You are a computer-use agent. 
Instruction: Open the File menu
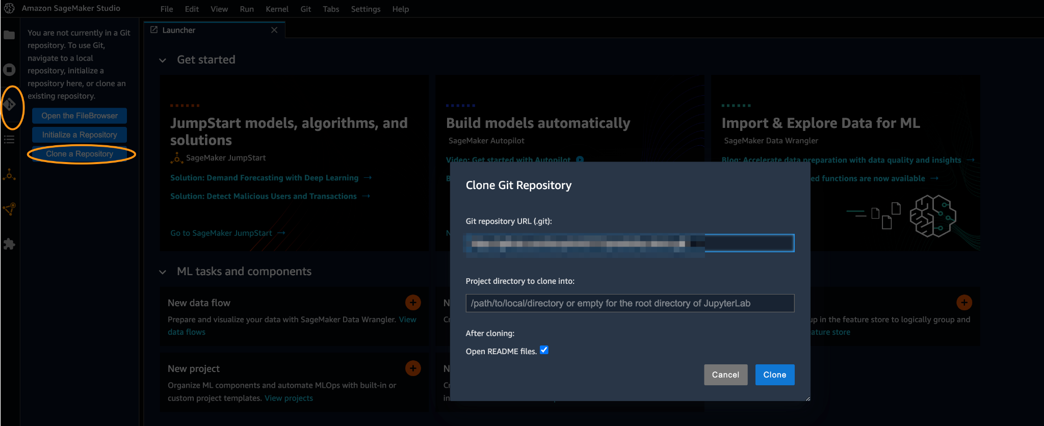click(167, 9)
